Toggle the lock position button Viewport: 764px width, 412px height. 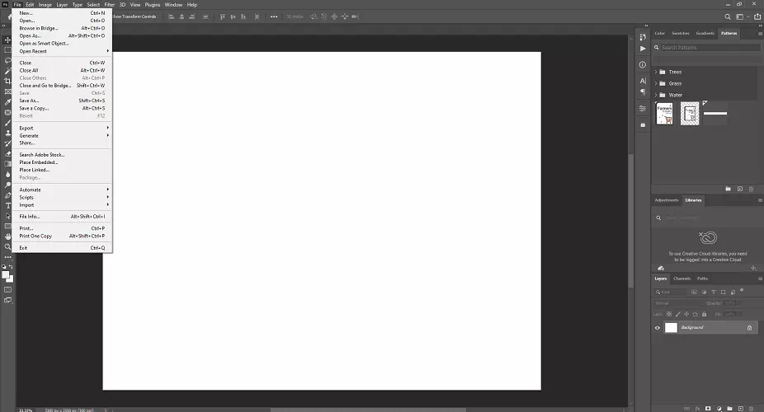coord(686,314)
